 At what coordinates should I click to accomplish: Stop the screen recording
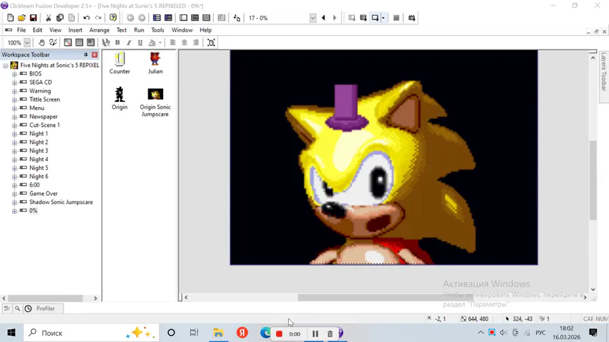(x=279, y=333)
